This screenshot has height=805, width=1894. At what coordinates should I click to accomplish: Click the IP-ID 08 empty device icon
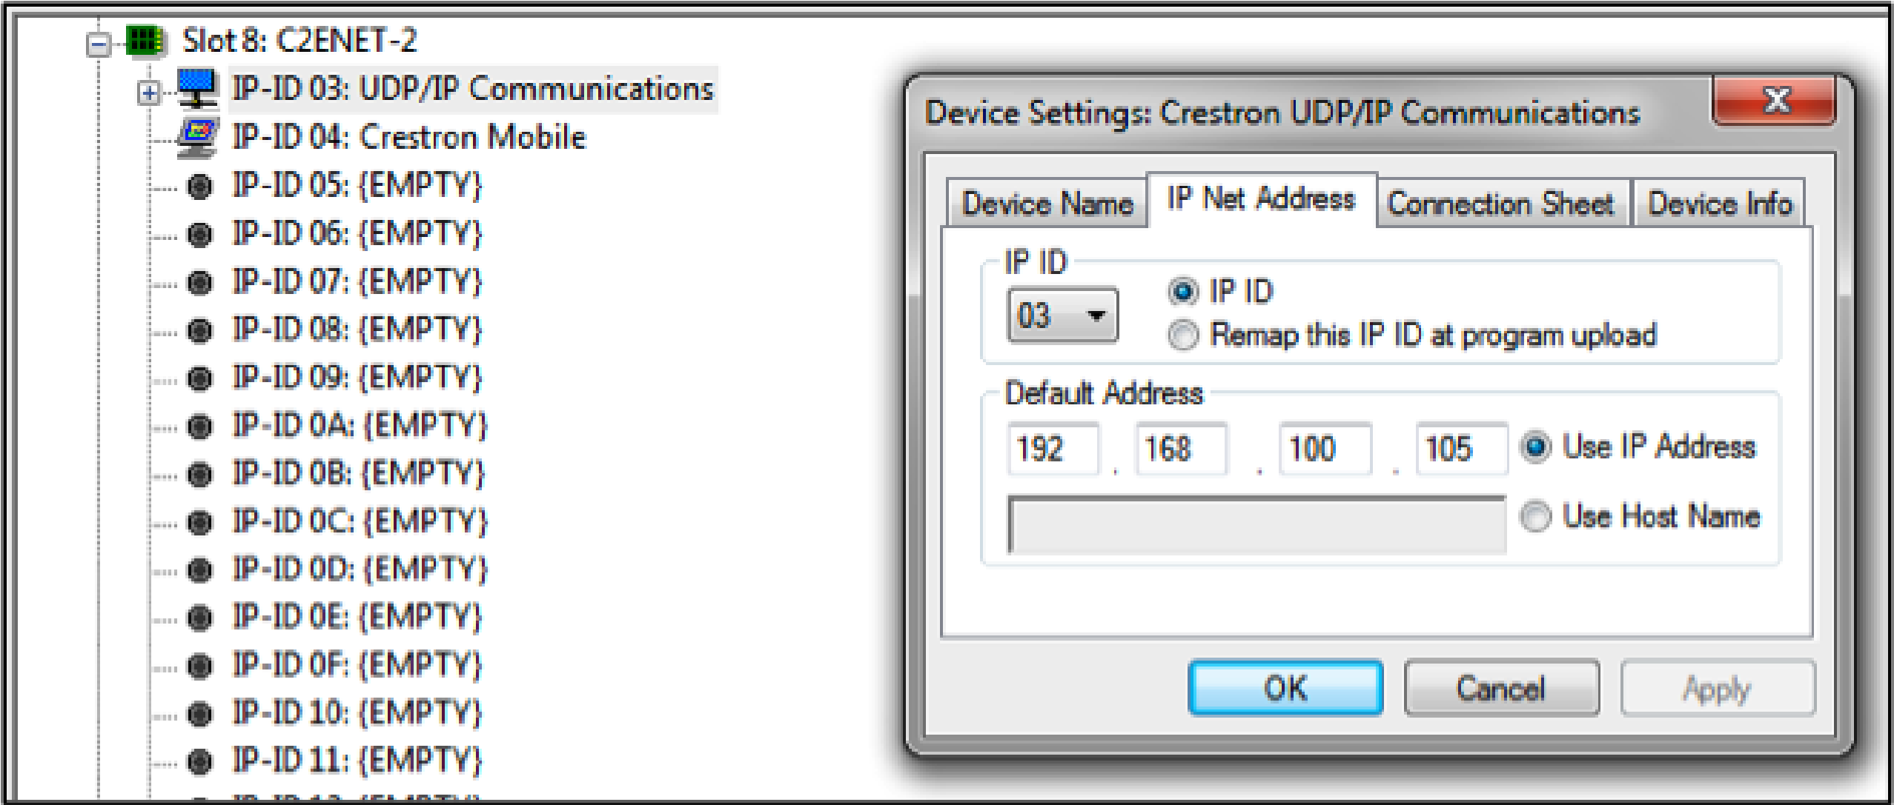click(197, 329)
